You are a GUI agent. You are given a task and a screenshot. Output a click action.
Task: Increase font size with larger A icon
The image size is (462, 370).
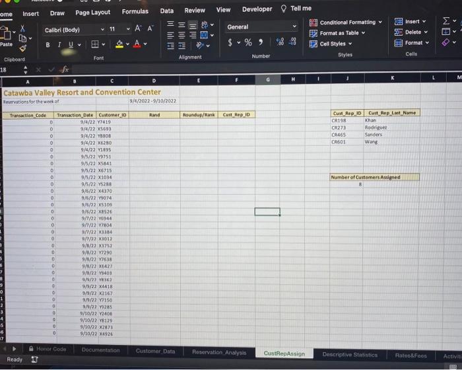[x=138, y=28]
